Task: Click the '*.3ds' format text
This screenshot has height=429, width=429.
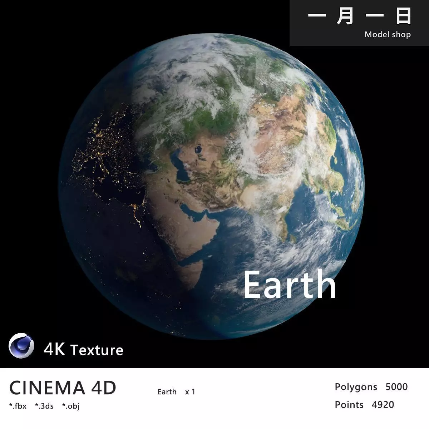Action: pyautogui.click(x=44, y=406)
